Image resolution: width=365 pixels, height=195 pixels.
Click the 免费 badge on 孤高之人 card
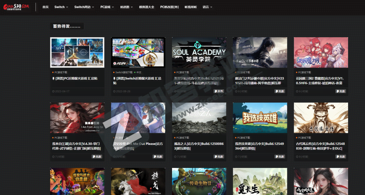point(219,157)
